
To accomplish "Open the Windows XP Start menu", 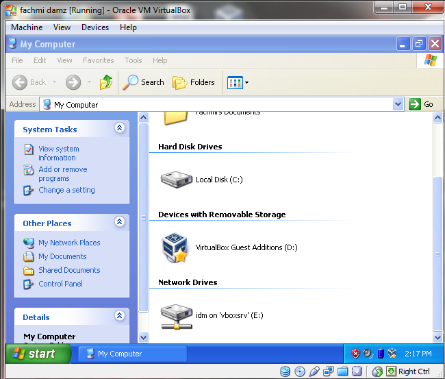I will click(38, 354).
